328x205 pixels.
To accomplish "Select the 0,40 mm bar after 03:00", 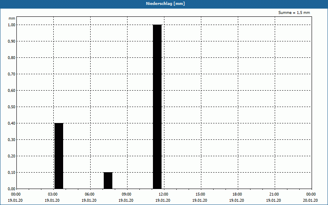I will (59, 156).
